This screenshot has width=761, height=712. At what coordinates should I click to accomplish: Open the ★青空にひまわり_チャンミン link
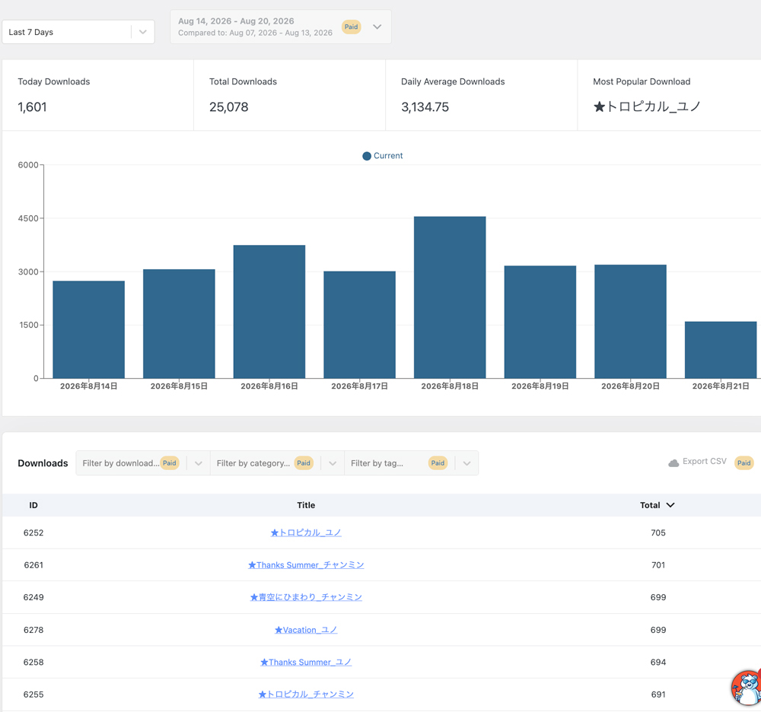click(x=306, y=597)
